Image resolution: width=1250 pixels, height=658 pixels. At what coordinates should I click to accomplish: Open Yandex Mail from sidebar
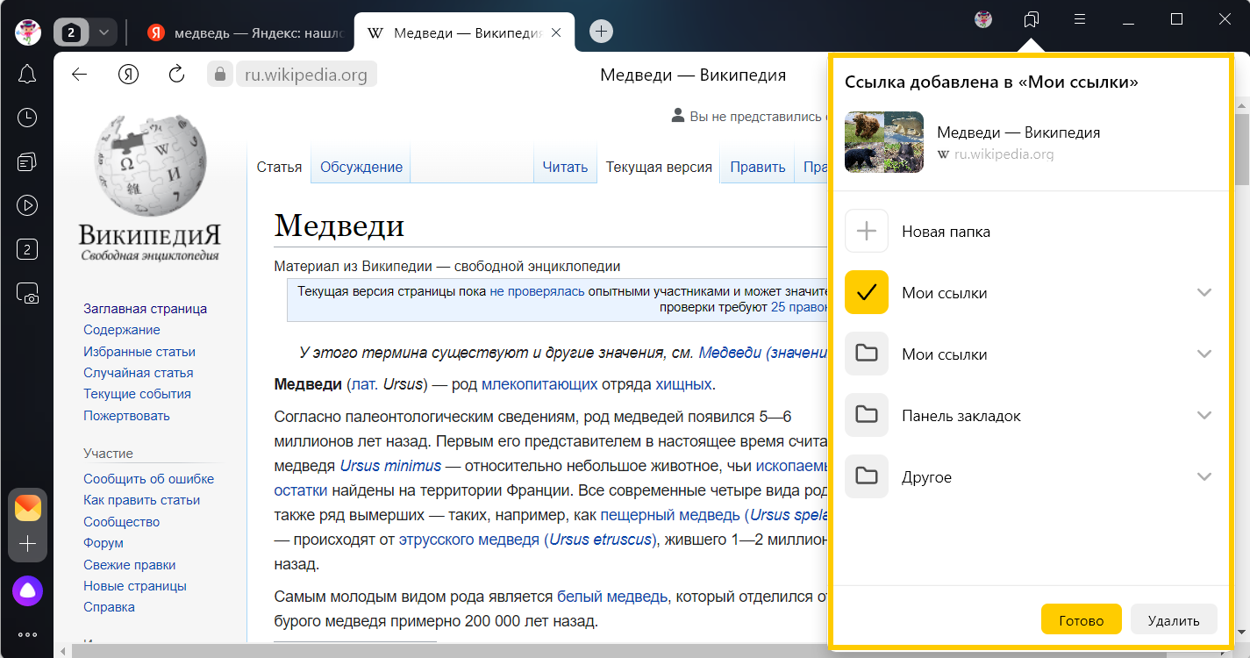(x=27, y=507)
